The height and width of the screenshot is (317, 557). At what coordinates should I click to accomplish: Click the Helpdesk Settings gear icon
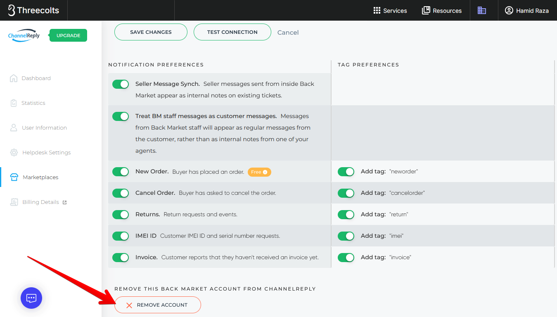(14, 152)
